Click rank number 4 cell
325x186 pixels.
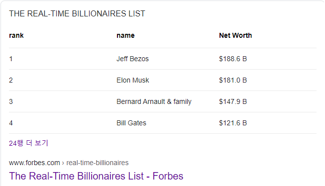11,123
